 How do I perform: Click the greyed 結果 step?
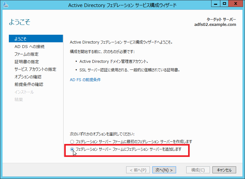19,99
